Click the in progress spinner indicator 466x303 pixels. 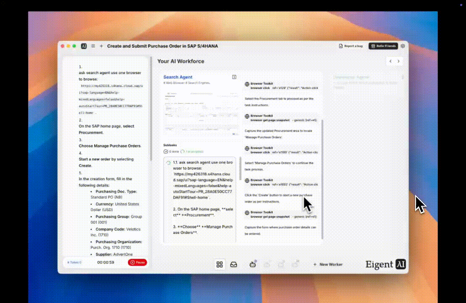click(183, 151)
